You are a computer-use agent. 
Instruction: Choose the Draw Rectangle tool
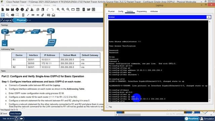[x=33, y=15]
